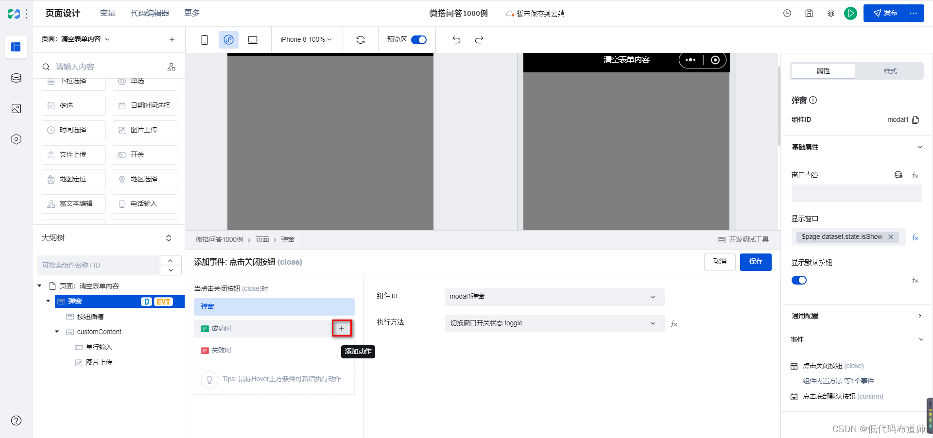Collapse the 页面: 清空表单内容 tree node

pyautogui.click(x=40, y=286)
